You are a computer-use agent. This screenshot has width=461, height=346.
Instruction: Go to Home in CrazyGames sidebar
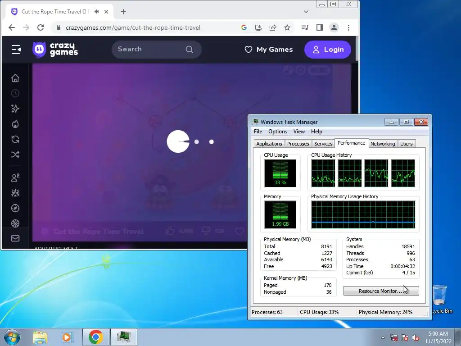[15, 78]
